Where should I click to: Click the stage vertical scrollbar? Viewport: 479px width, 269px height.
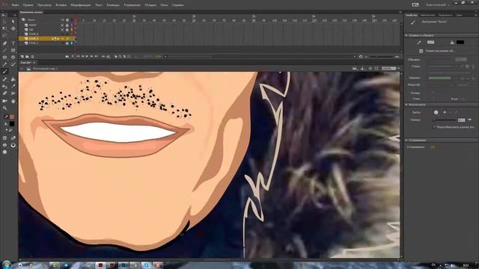401,164
